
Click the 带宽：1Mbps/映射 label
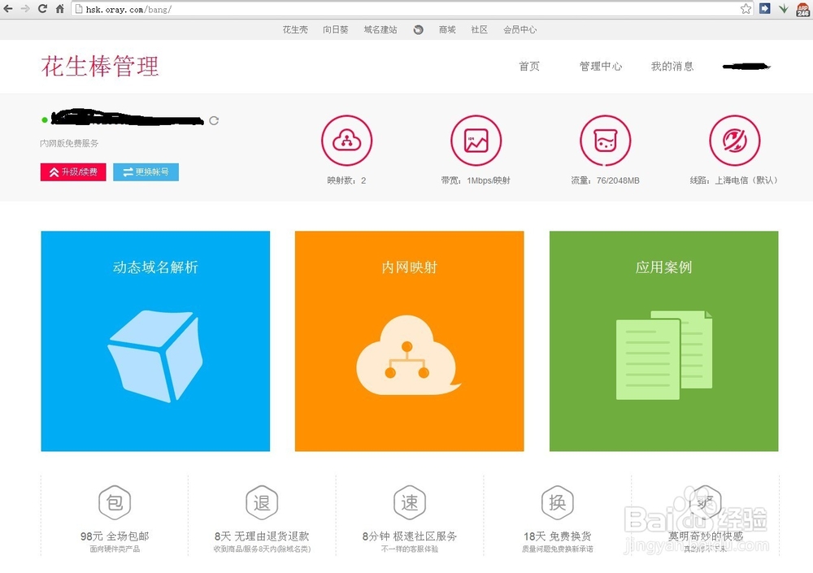(x=476, y=180)
